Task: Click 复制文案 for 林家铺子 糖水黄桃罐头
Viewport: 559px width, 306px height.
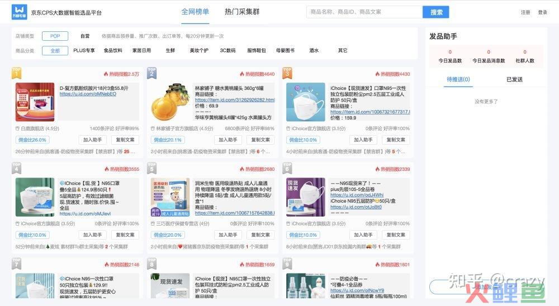Action: point(260,140)
